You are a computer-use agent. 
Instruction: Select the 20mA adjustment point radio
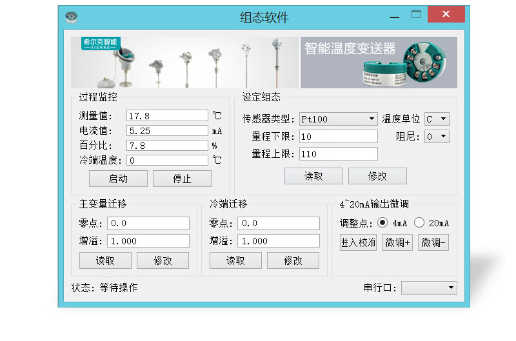[x=419, y=222]
